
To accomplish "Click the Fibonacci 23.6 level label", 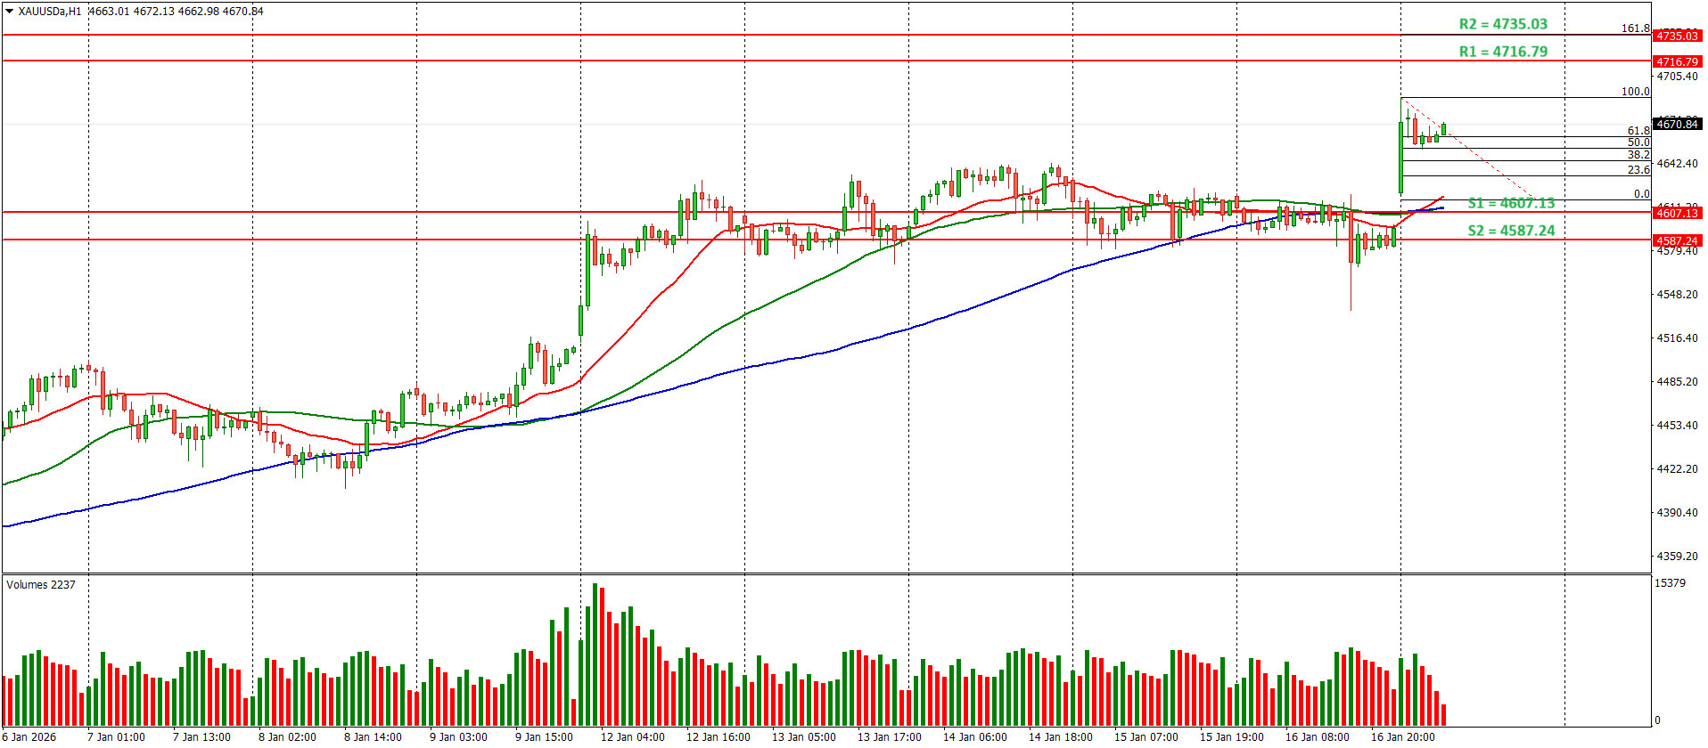I will [x=1638, y=169].
